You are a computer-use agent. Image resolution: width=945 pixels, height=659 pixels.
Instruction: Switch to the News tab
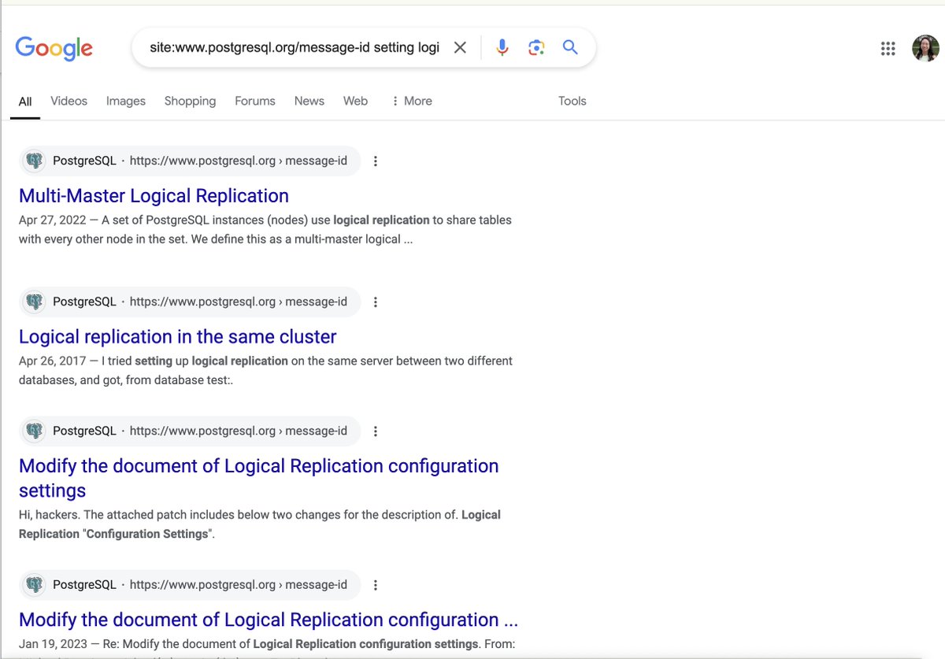(x=309, y=101)
